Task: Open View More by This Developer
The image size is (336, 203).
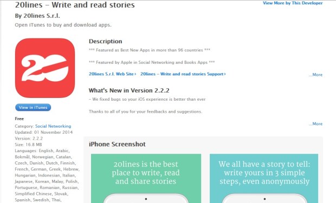Action: [x=293, y=3]
